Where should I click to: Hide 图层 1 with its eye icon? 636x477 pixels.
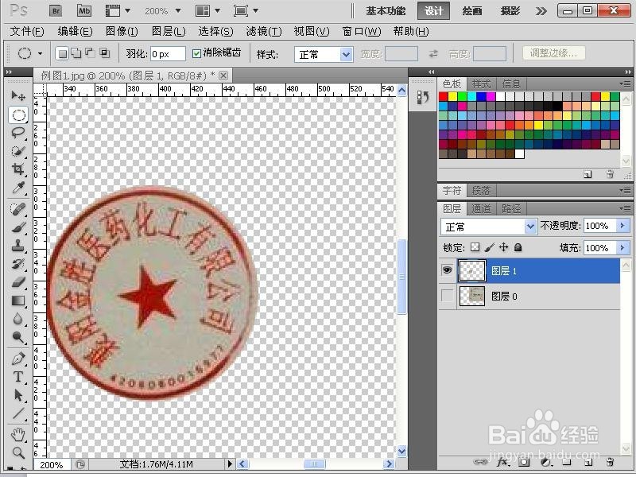(447, 270)
